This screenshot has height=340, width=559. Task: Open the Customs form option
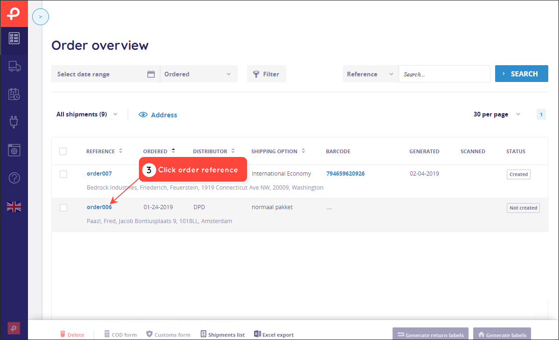[x=168, y=334]
